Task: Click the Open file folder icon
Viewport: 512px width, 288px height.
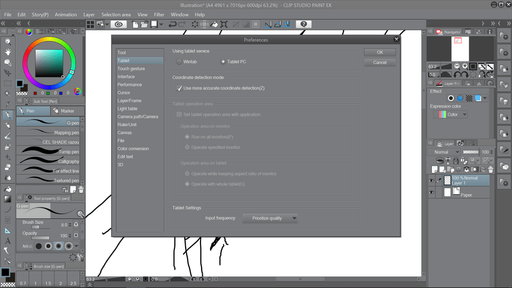Action: (144, 24)
